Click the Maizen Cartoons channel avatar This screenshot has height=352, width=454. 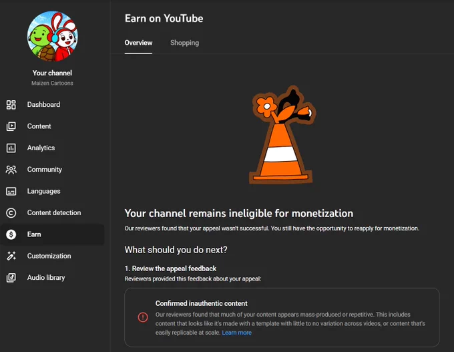tap(52, 36)
